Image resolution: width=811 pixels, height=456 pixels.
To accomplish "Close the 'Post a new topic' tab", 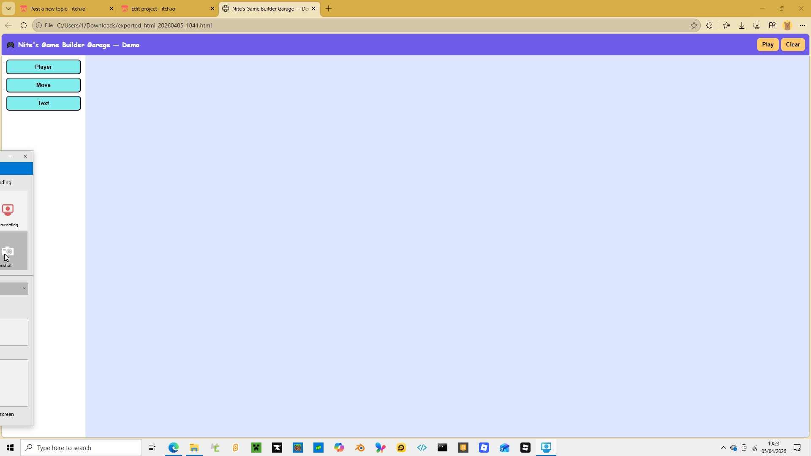I will 112,8.
